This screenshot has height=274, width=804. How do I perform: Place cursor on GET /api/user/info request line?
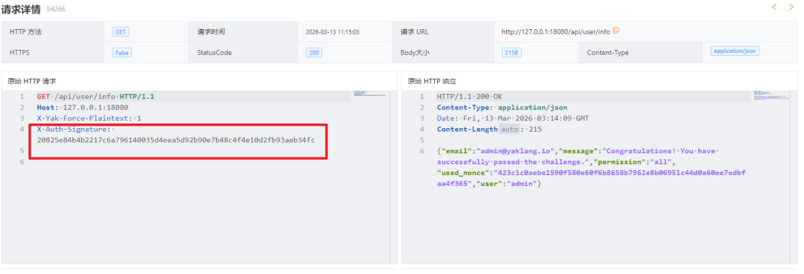click(95, 97)
